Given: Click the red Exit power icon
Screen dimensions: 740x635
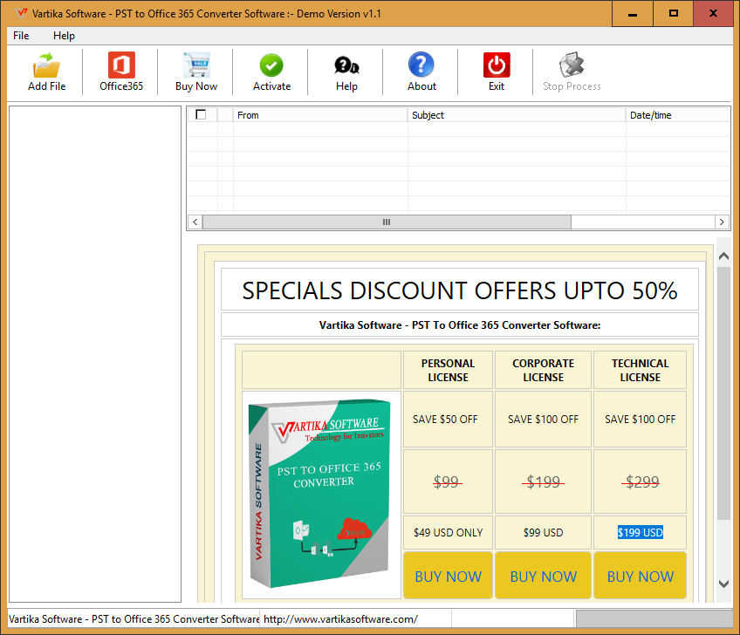Looking at the screenshot, I should [x=497, y=65].
